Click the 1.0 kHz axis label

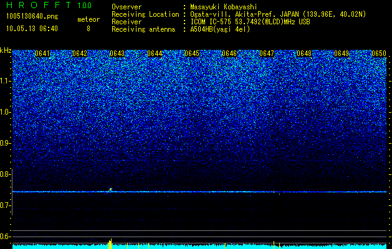[x=5, y=113]
